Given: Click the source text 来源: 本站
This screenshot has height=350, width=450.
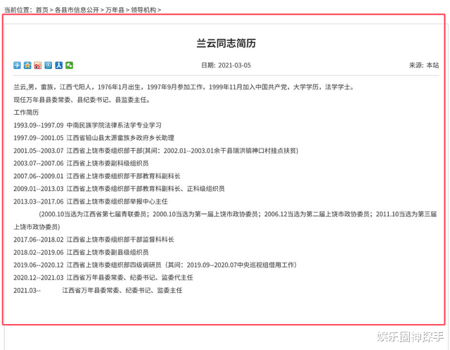Looking at the screenshot, I should click(x=424, y=65).
